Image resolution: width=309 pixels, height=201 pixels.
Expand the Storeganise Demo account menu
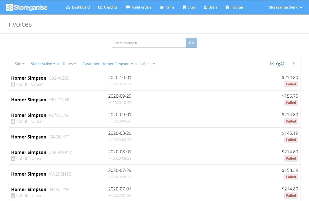click(x=285, y=7)
